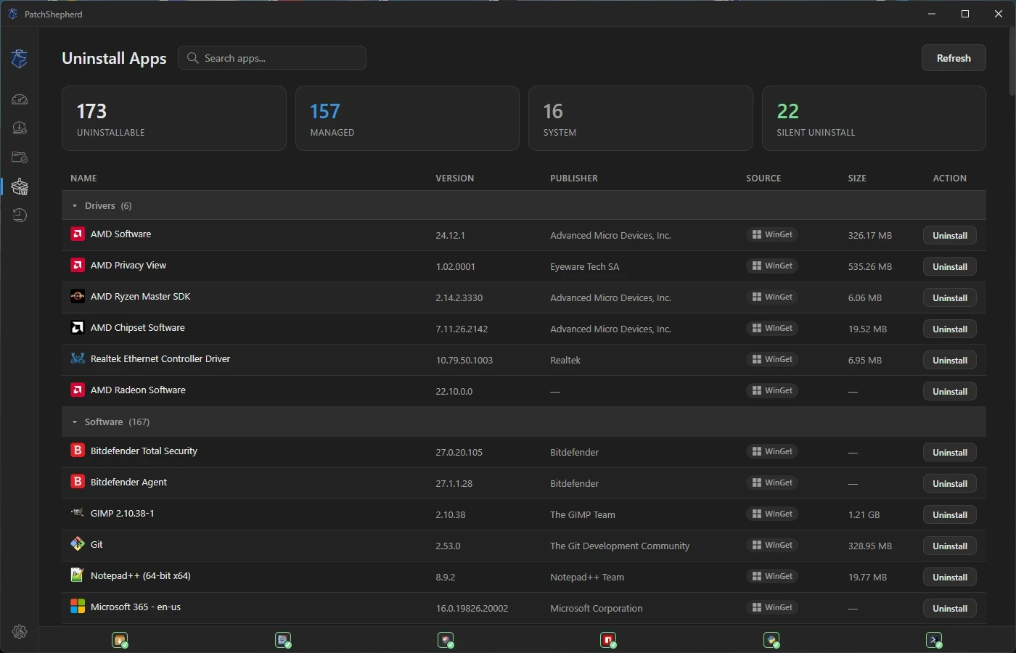This screenshot has height=653, width=1016.
Task: Click the Uninstall Apps page heading
Action: (x=114, y=59)
